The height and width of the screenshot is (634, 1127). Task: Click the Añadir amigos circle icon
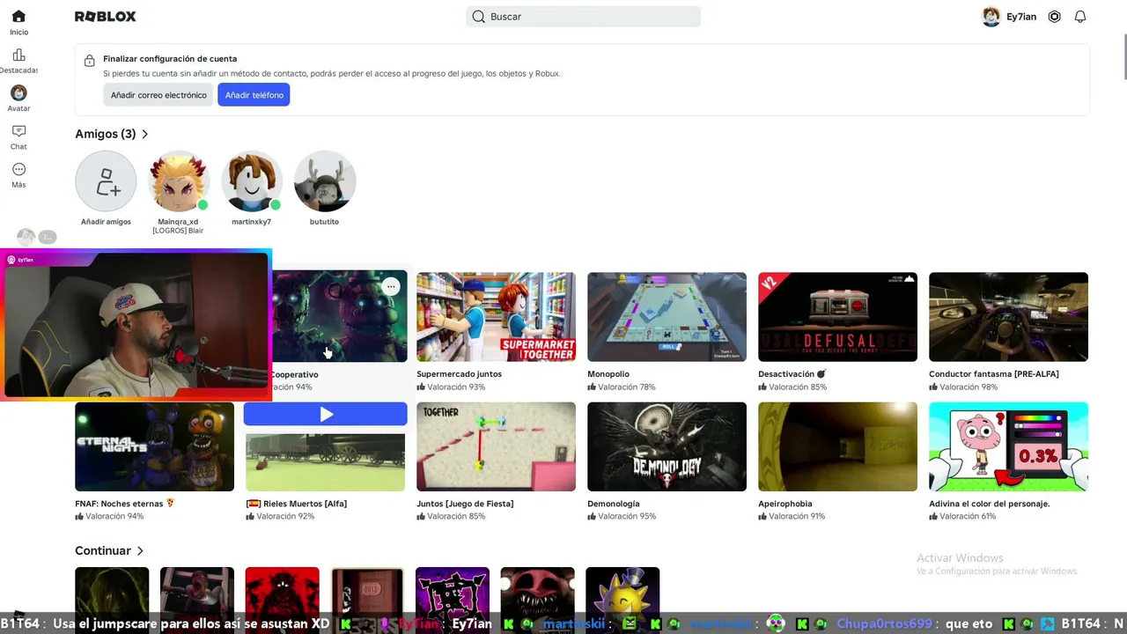106,181
